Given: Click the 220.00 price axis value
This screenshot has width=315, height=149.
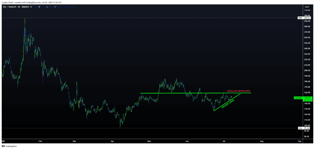Looking at the screenshot, I should coord(307,60).
